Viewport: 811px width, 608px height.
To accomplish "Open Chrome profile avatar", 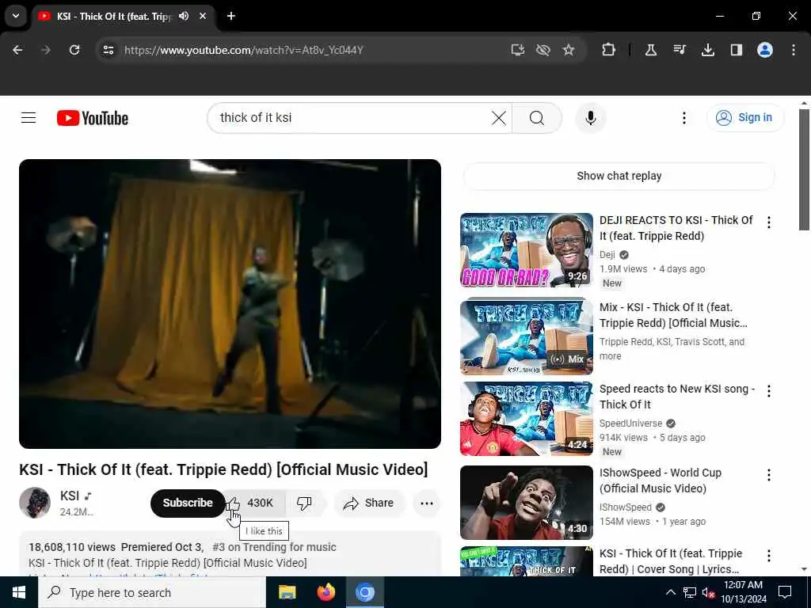I will [x=765, y=50].
